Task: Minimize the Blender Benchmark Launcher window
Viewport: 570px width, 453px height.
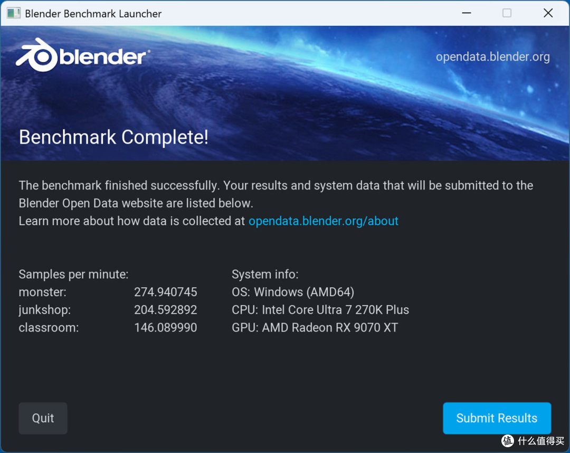Action: (467, 13)
